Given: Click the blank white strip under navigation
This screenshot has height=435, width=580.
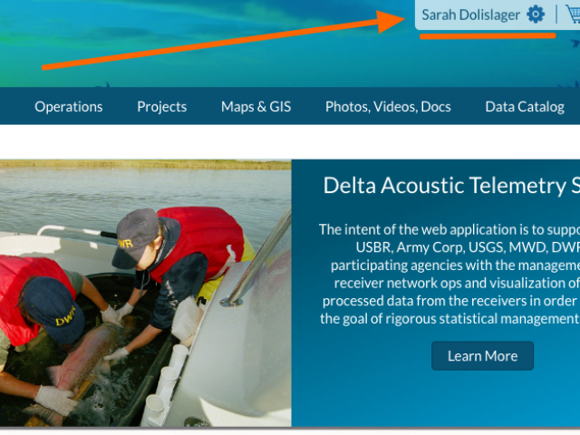Looking at the screenshot, I should tap(290, 142).
